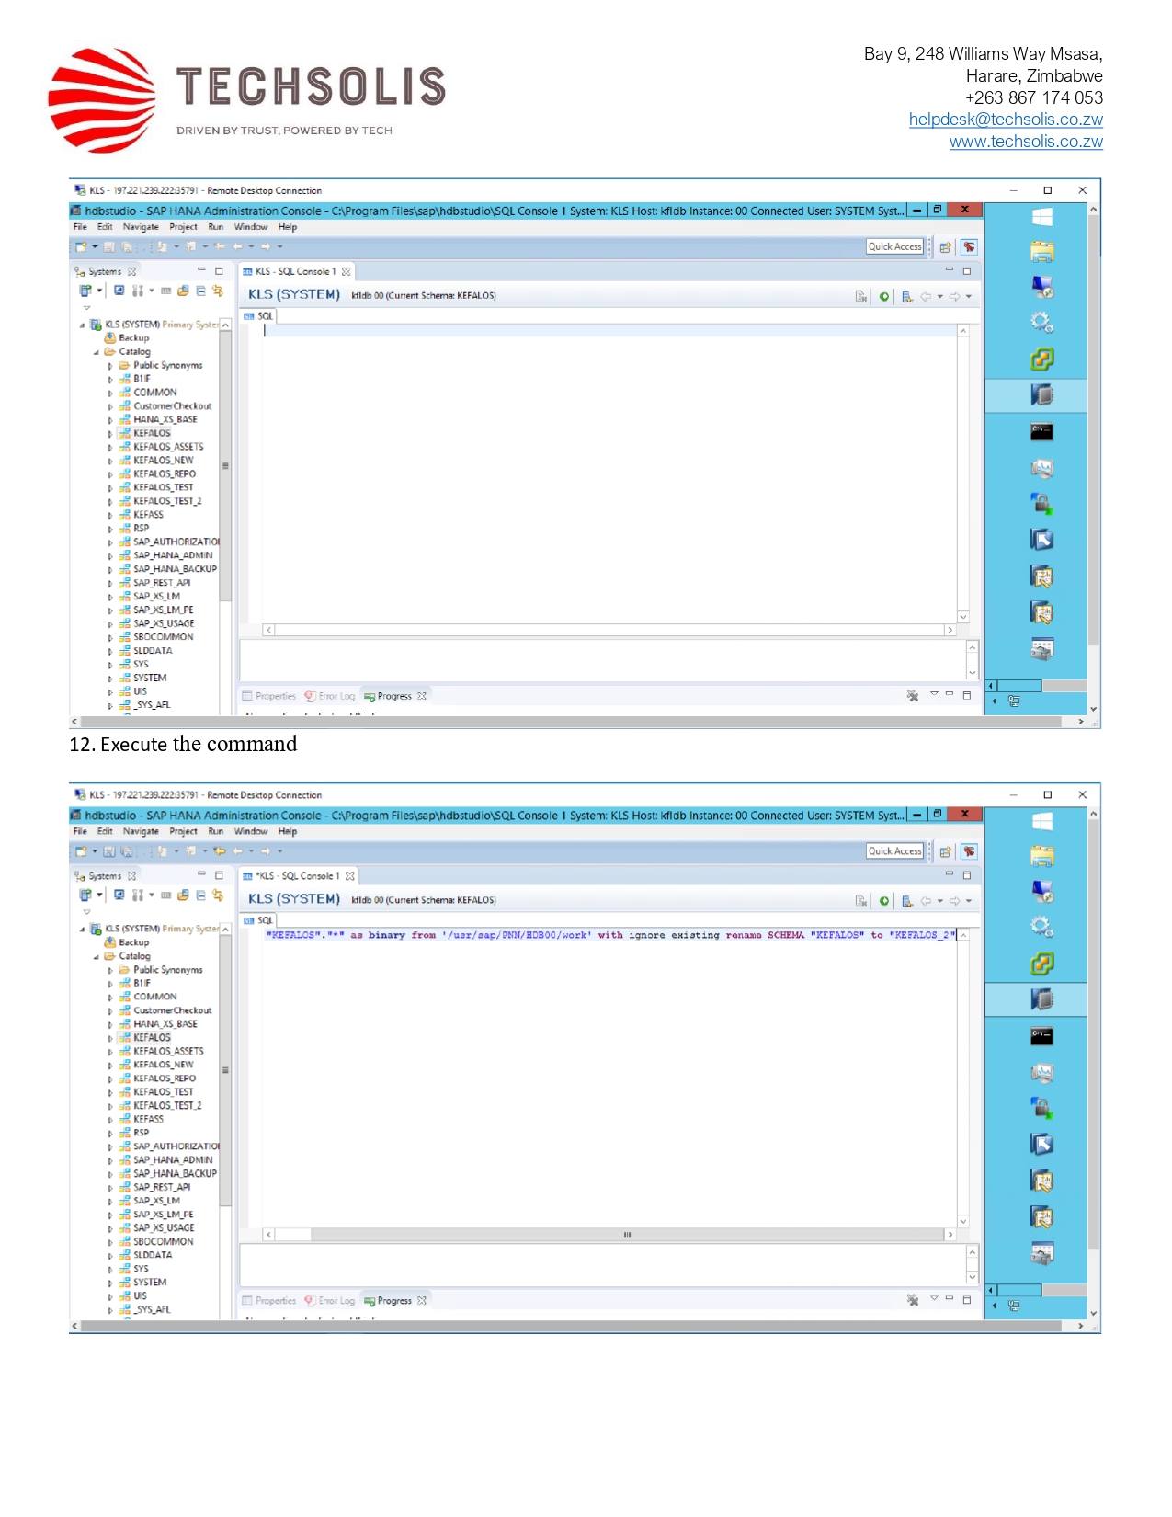Expand KEFALOS schema in upper screenshot tree
Screen dimensions: 1172x1517
(110, 434)
